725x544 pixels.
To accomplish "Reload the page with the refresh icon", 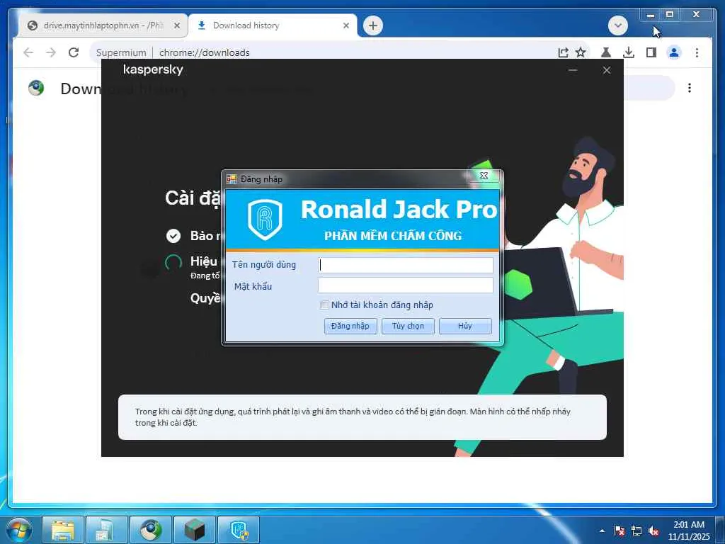I will click(74, 52).
